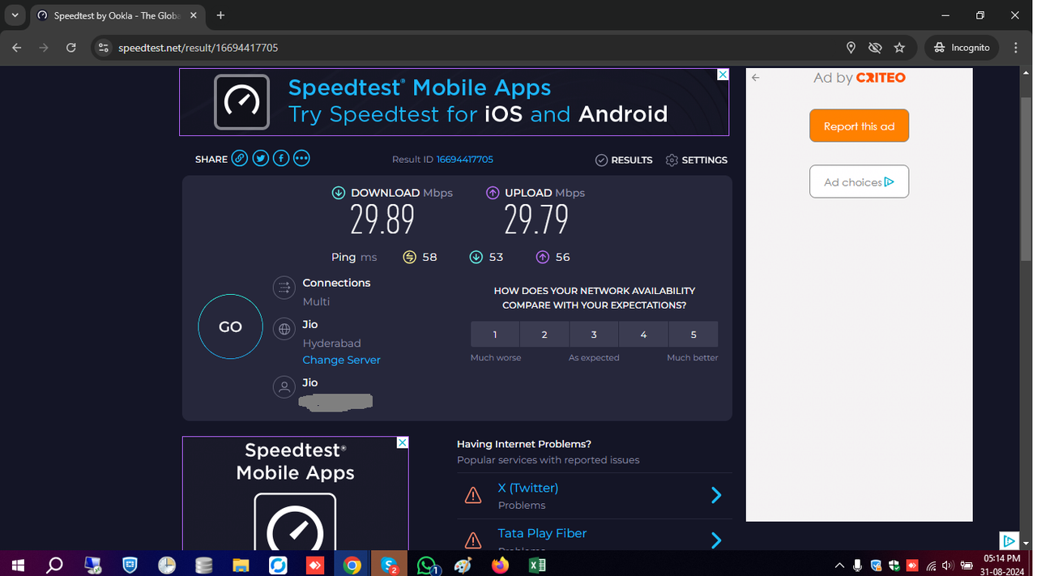1037x576 pixels.
Task: Open WhatsApp from taskbar
Action: tap(427, 565)
